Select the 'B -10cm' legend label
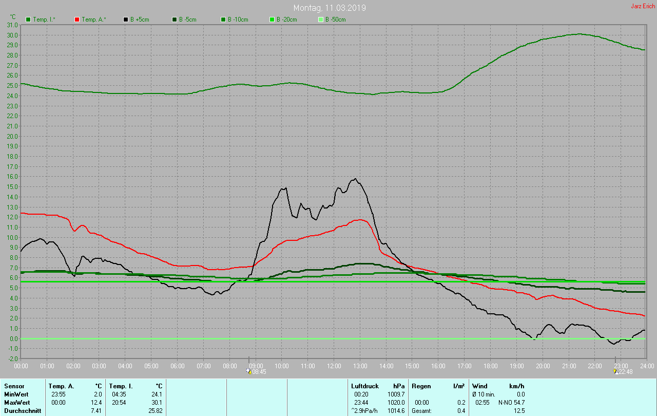Screen dimensions: 657x416 [x=238, y=20]
